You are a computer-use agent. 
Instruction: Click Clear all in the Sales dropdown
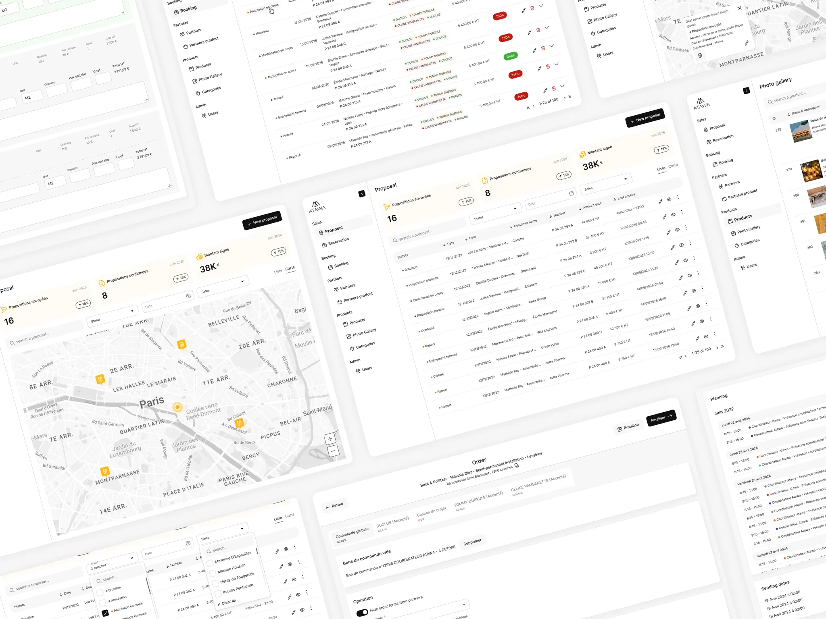[x=226, y=603]
